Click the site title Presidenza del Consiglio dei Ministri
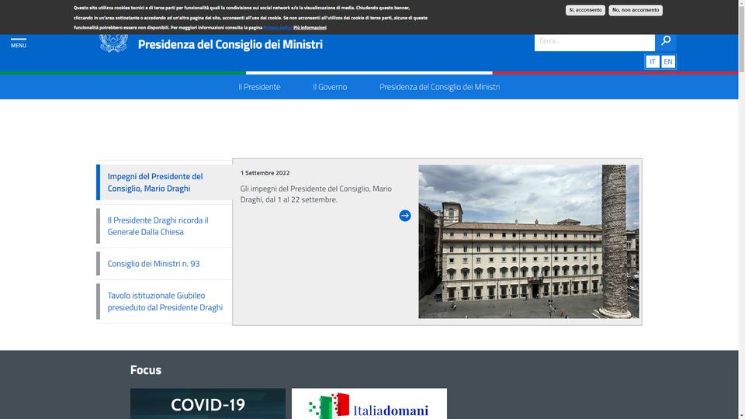Image resolution: width=745 pixels, height=419 pixels. pos(230,44)
